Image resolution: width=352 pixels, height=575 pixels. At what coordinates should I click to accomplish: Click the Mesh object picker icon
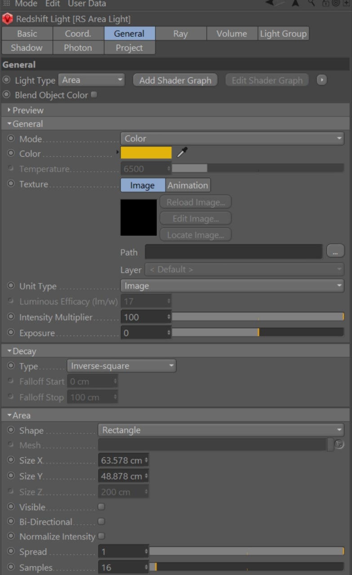pos(339,445)
